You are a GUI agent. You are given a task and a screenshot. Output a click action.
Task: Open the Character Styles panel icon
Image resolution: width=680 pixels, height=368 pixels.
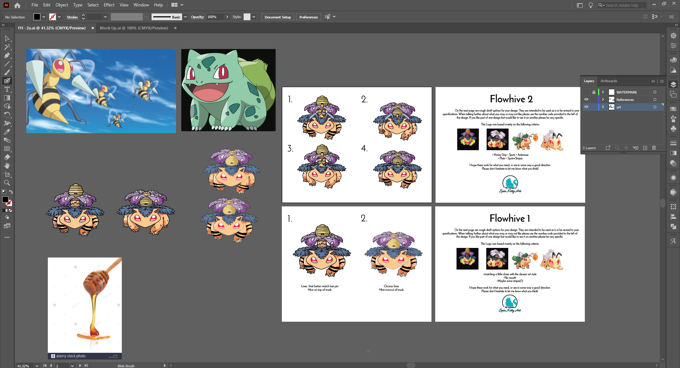[x=673, y=241]
